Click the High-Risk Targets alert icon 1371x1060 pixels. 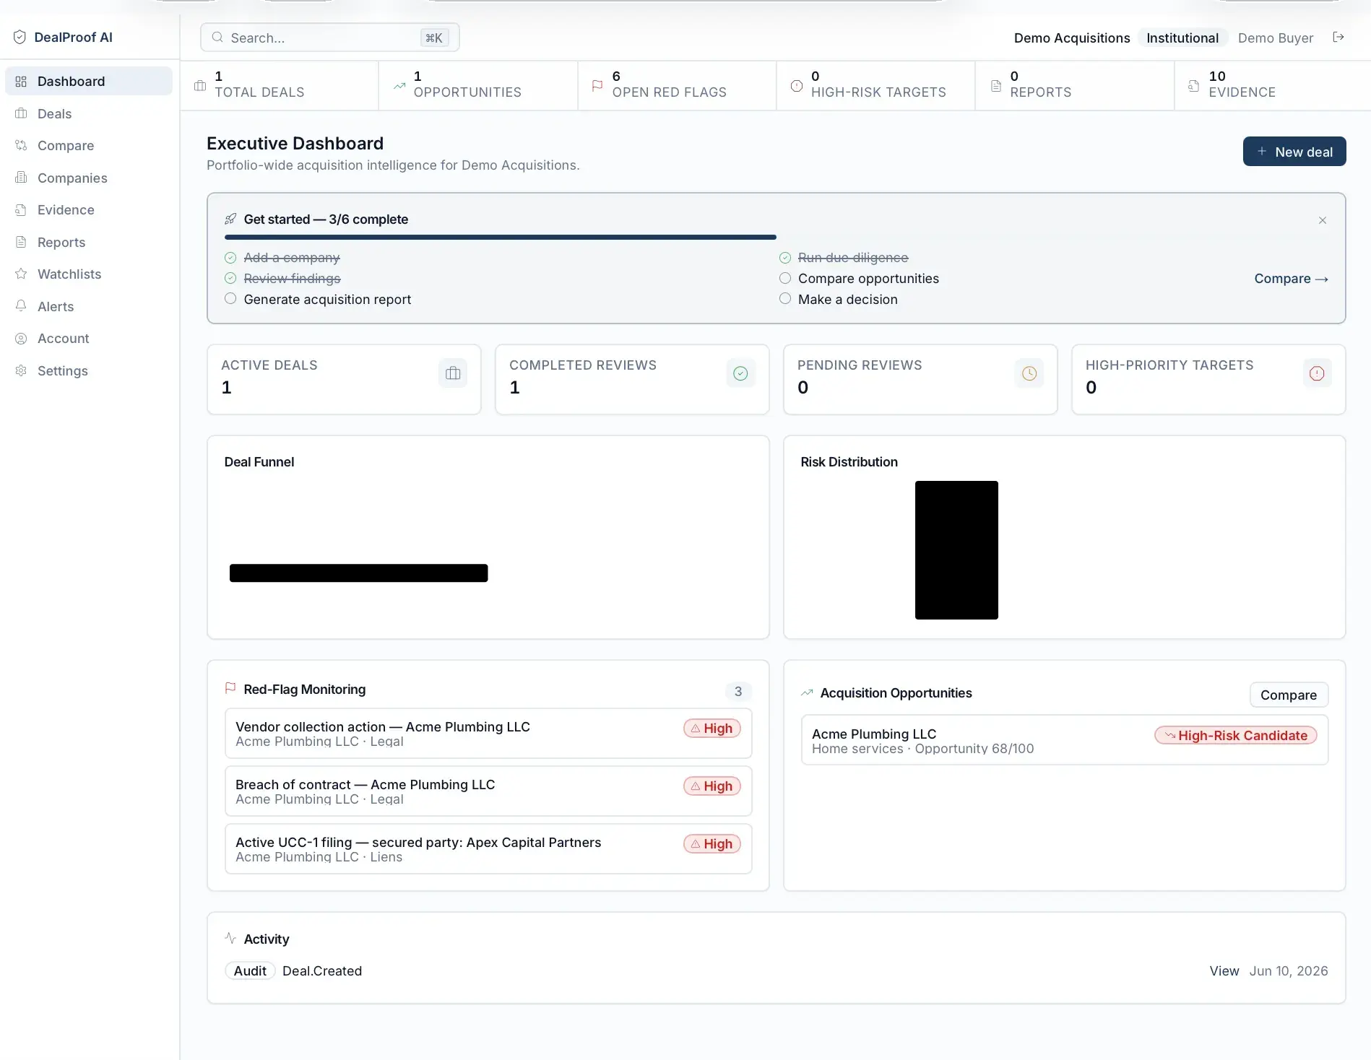797,86
